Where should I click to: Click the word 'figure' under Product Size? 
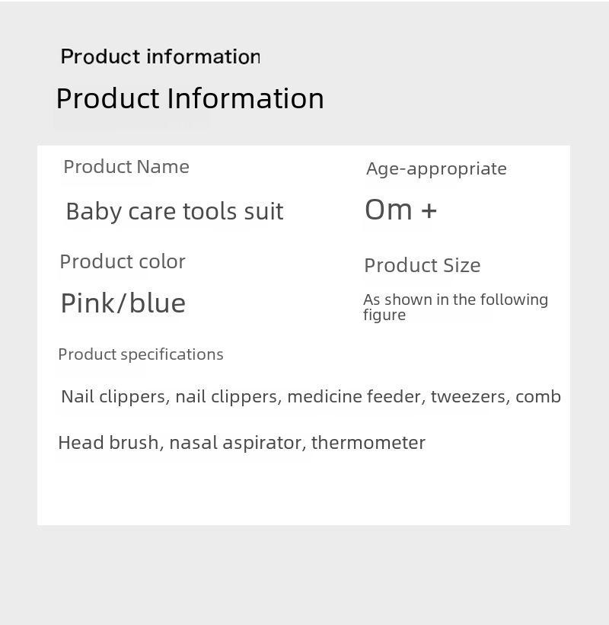coord(384,315)
